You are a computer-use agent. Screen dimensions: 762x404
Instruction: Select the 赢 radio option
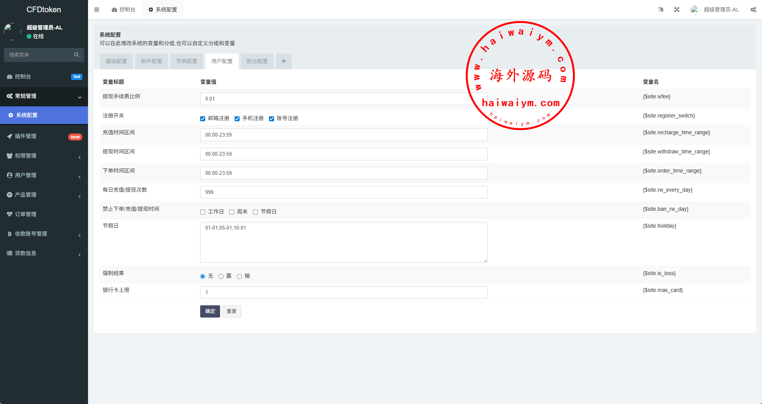[x=221, y=276]
